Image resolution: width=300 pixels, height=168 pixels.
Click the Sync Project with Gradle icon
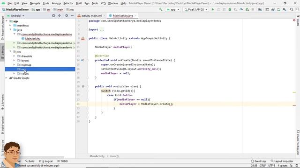pos(273,9)
